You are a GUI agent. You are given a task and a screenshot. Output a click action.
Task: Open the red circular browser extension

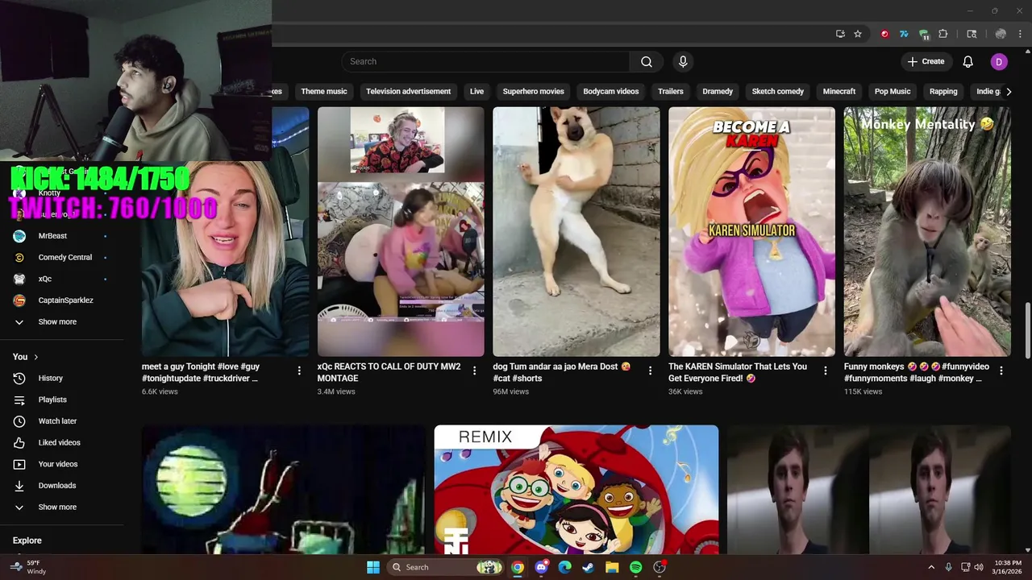(x=884, y=34)
